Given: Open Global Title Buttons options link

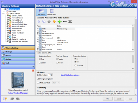Looking at the screenshot, I should pos(70,75).
